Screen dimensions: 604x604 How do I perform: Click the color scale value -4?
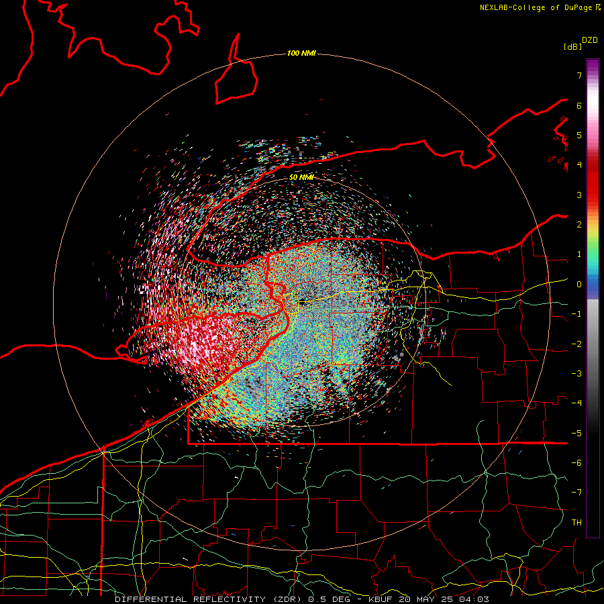click(576, 403)
